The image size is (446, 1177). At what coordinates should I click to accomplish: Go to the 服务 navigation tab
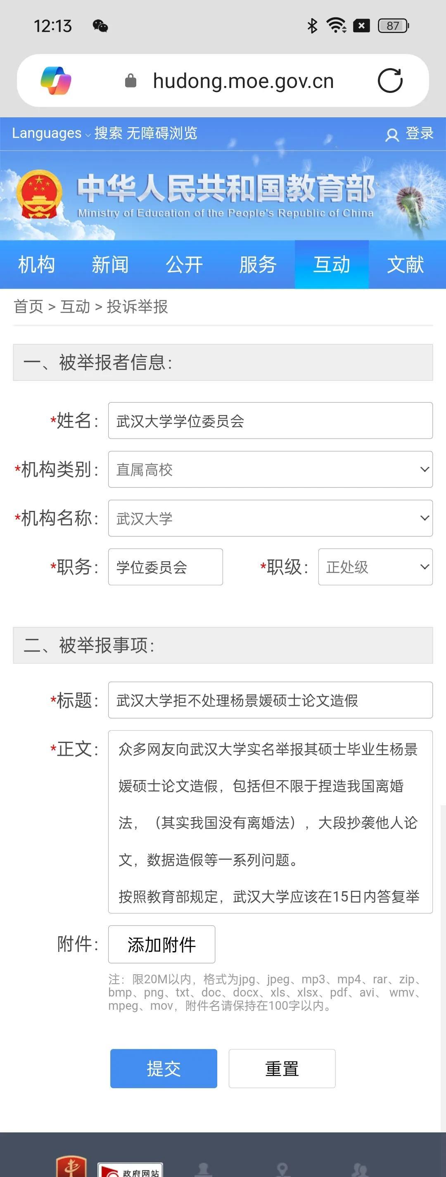[x=258, y=265]
